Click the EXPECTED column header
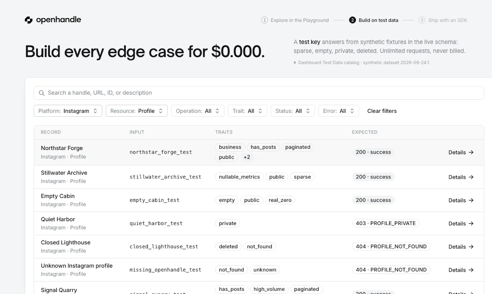 coord(365,132)
